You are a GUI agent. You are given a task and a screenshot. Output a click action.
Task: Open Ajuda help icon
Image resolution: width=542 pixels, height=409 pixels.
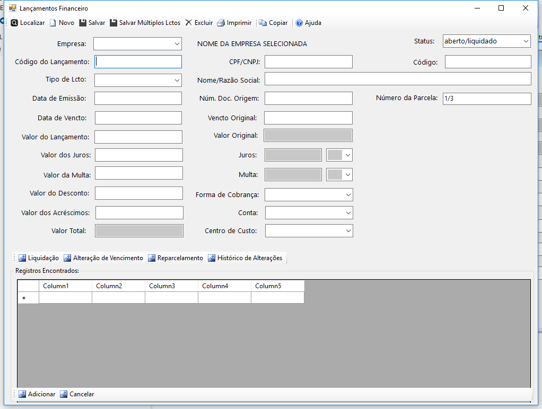[299, 23]
